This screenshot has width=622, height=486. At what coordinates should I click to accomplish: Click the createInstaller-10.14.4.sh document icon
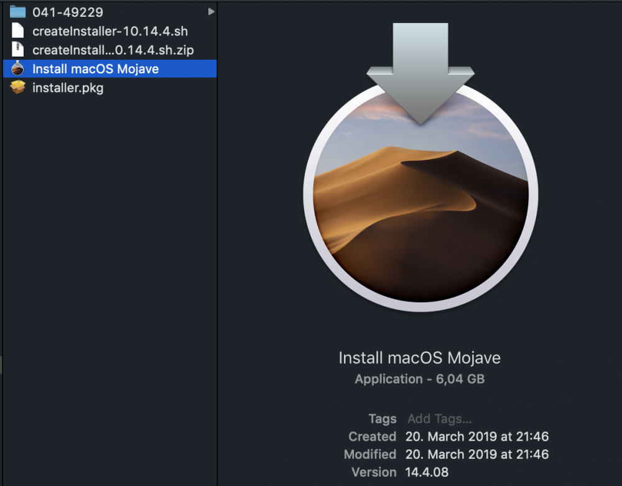(x=17, y=30)
